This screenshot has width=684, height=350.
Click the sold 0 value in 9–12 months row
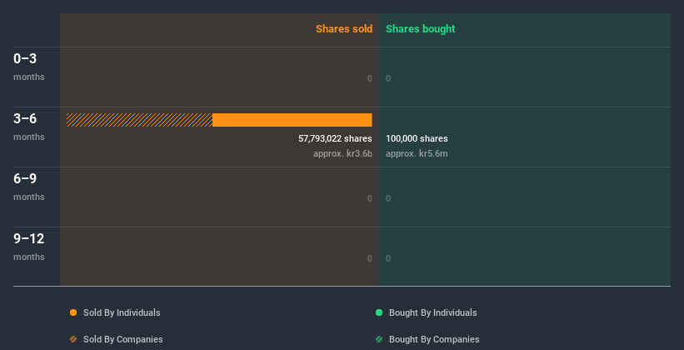pos(370,258)
